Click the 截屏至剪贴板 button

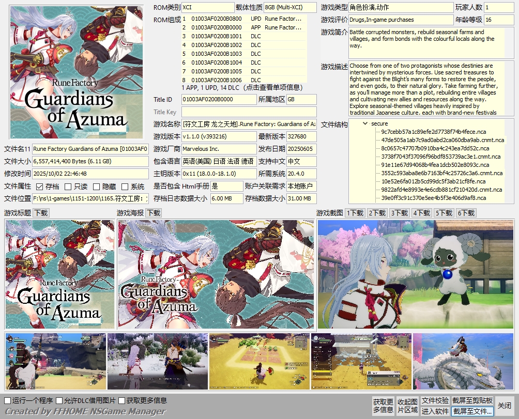(x=472, y=400)
